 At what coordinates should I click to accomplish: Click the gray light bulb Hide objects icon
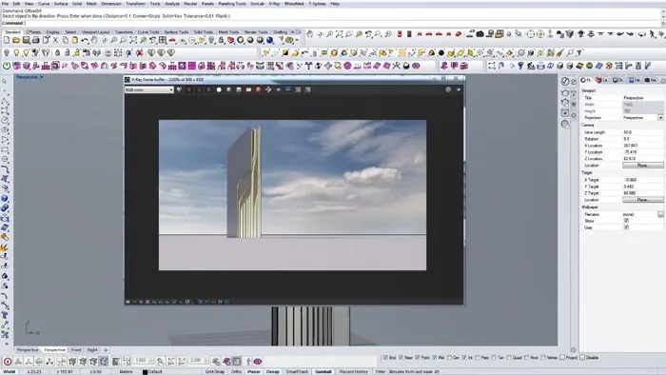point(7,53)
